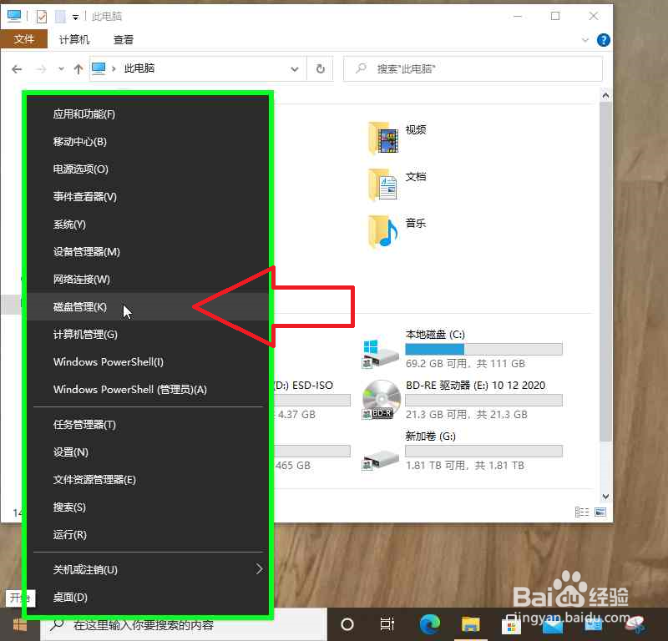This screenshot has width=668, height=641.
Task: Switch to the 计算机 ribbon tab
Action: point(74,39)
